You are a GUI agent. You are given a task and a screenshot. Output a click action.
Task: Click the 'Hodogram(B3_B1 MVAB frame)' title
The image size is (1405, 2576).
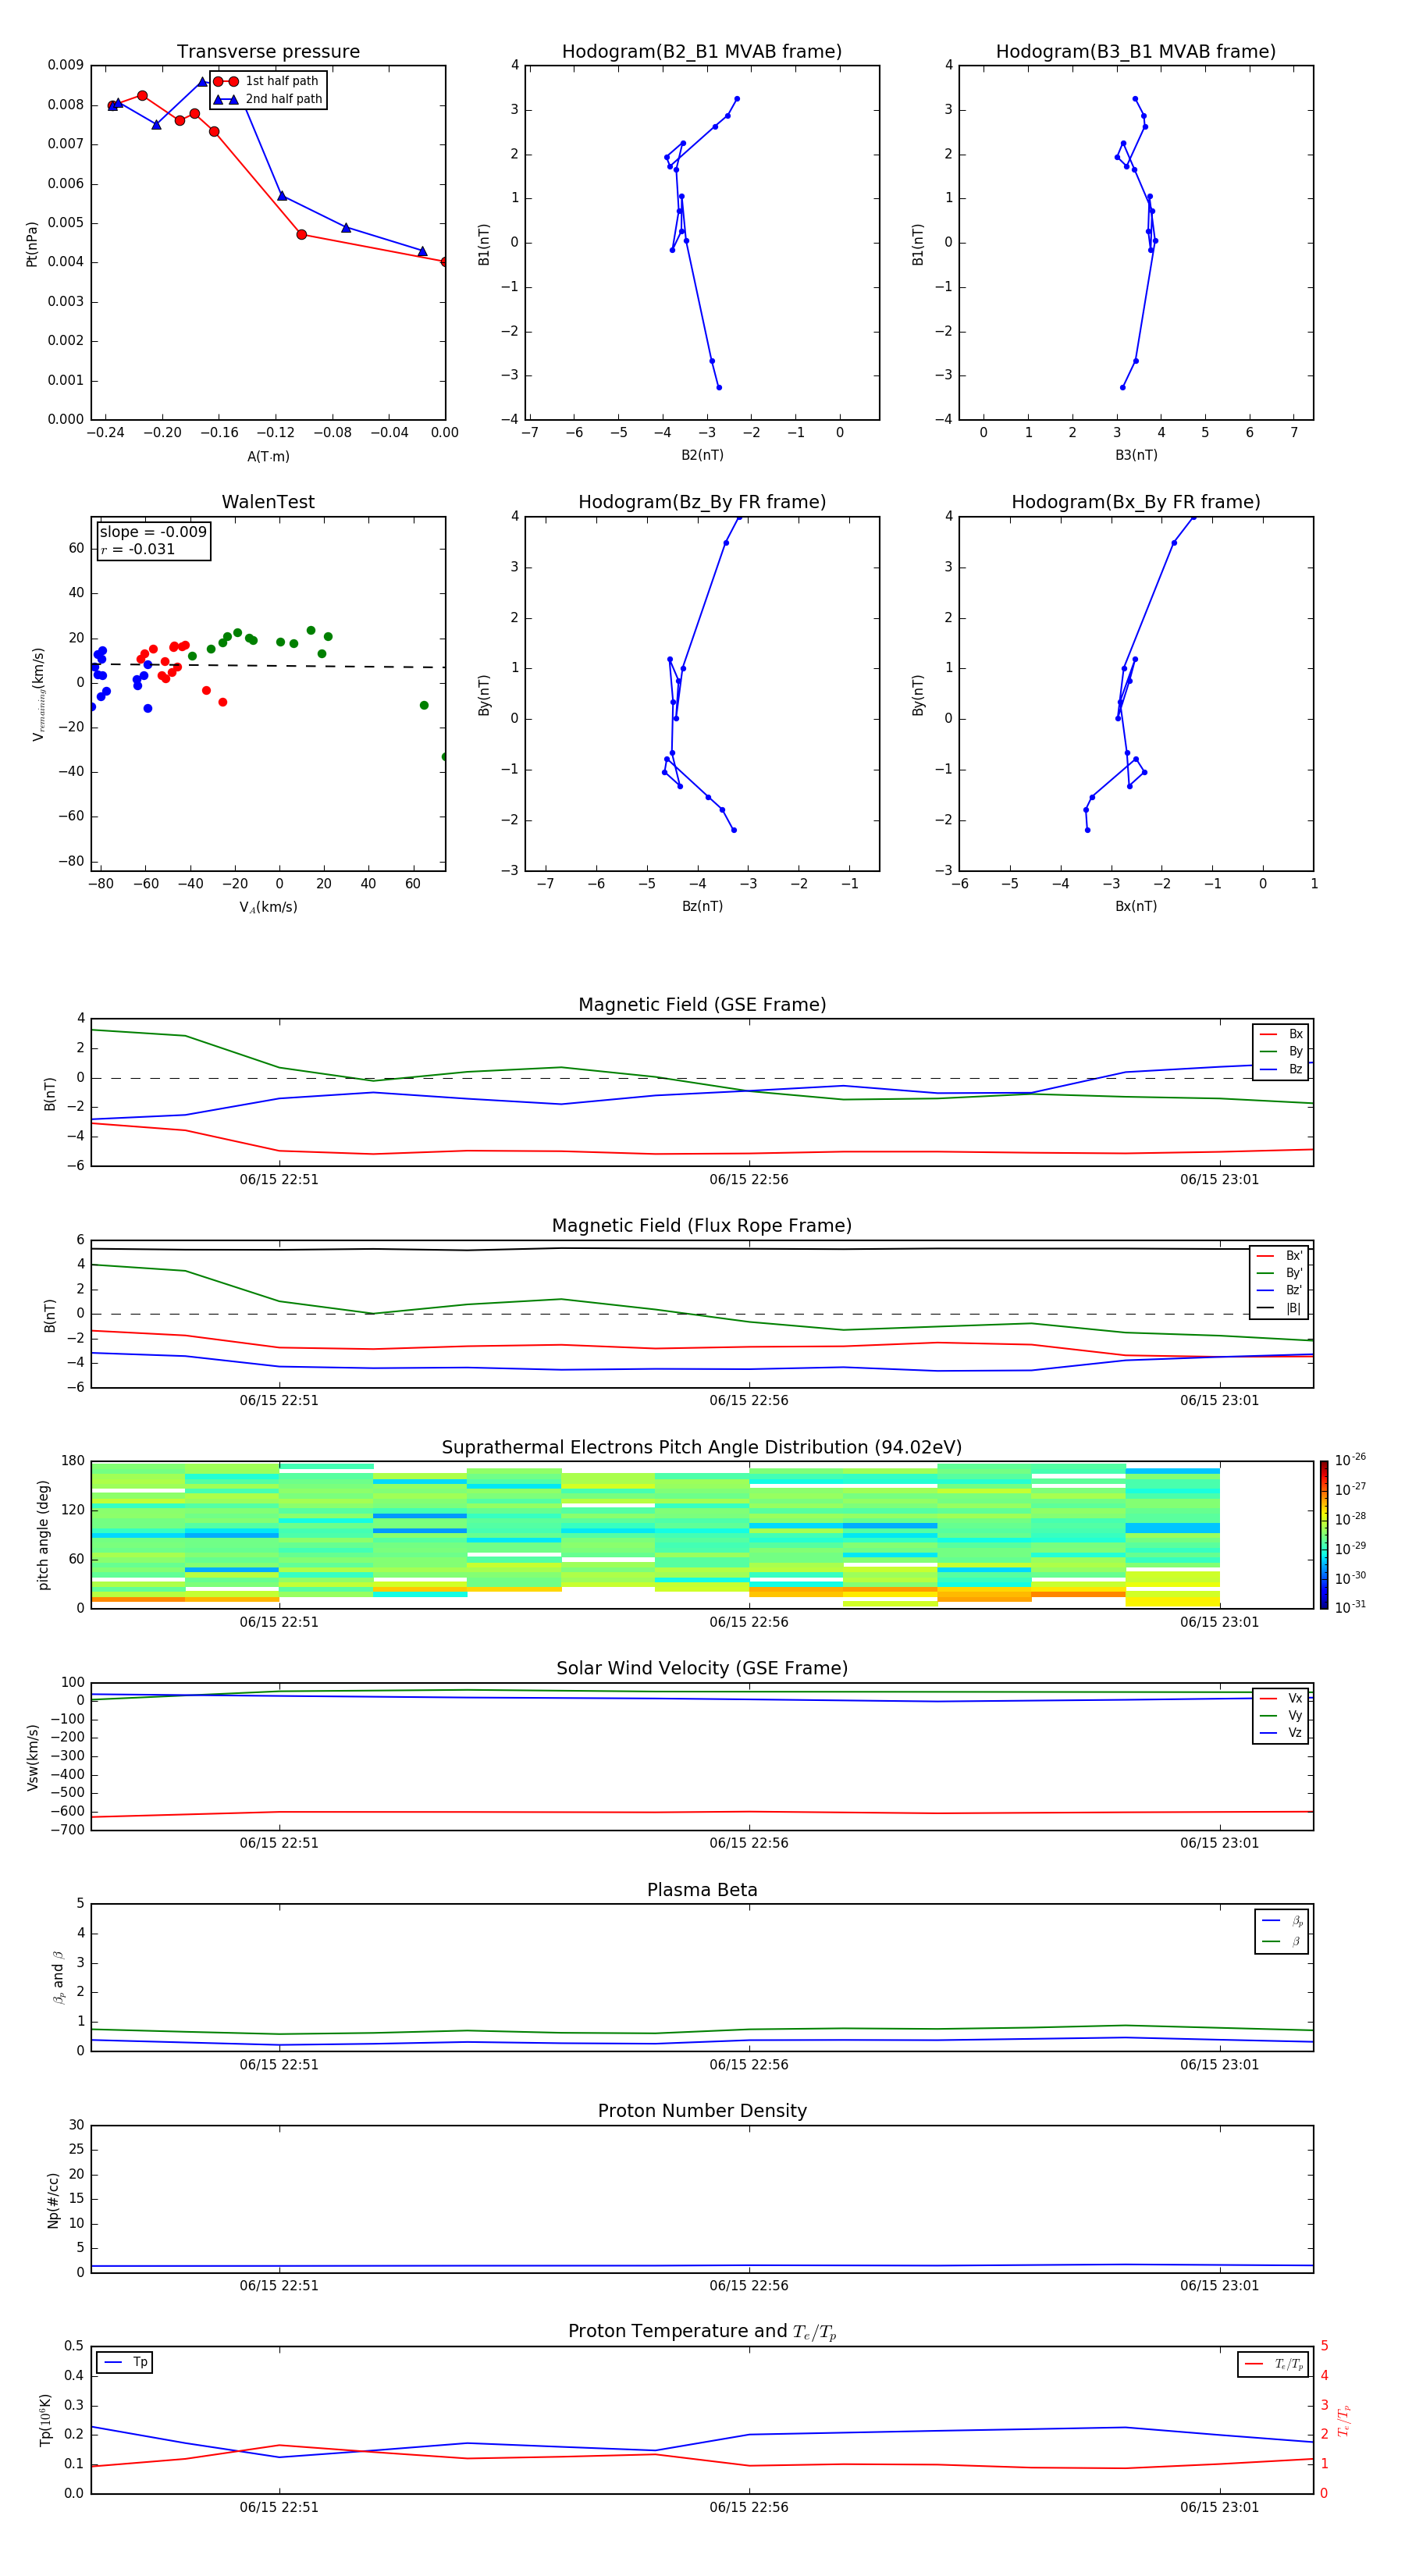(1136, 52)
